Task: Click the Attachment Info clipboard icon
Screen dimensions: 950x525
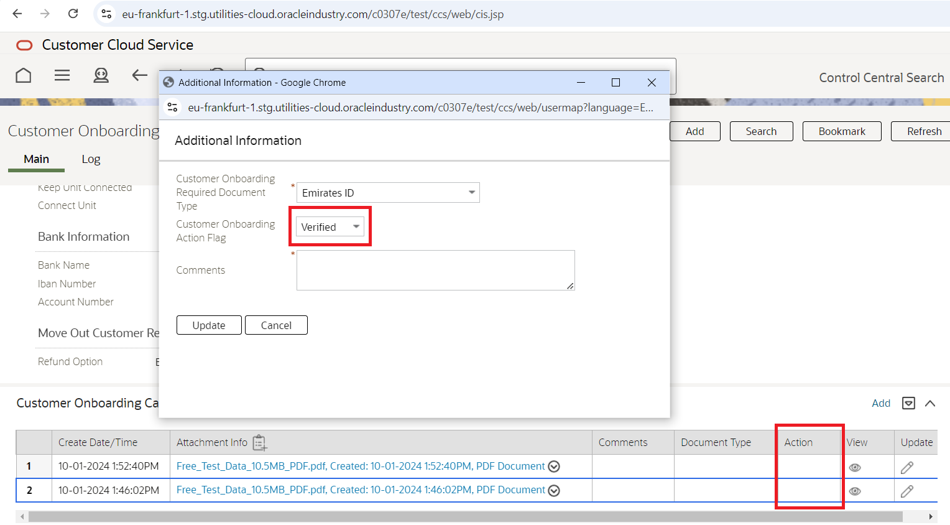Action: pyautogui.click(x=259, y=443)
